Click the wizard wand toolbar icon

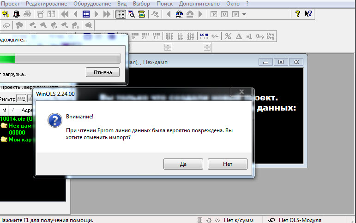6,14
